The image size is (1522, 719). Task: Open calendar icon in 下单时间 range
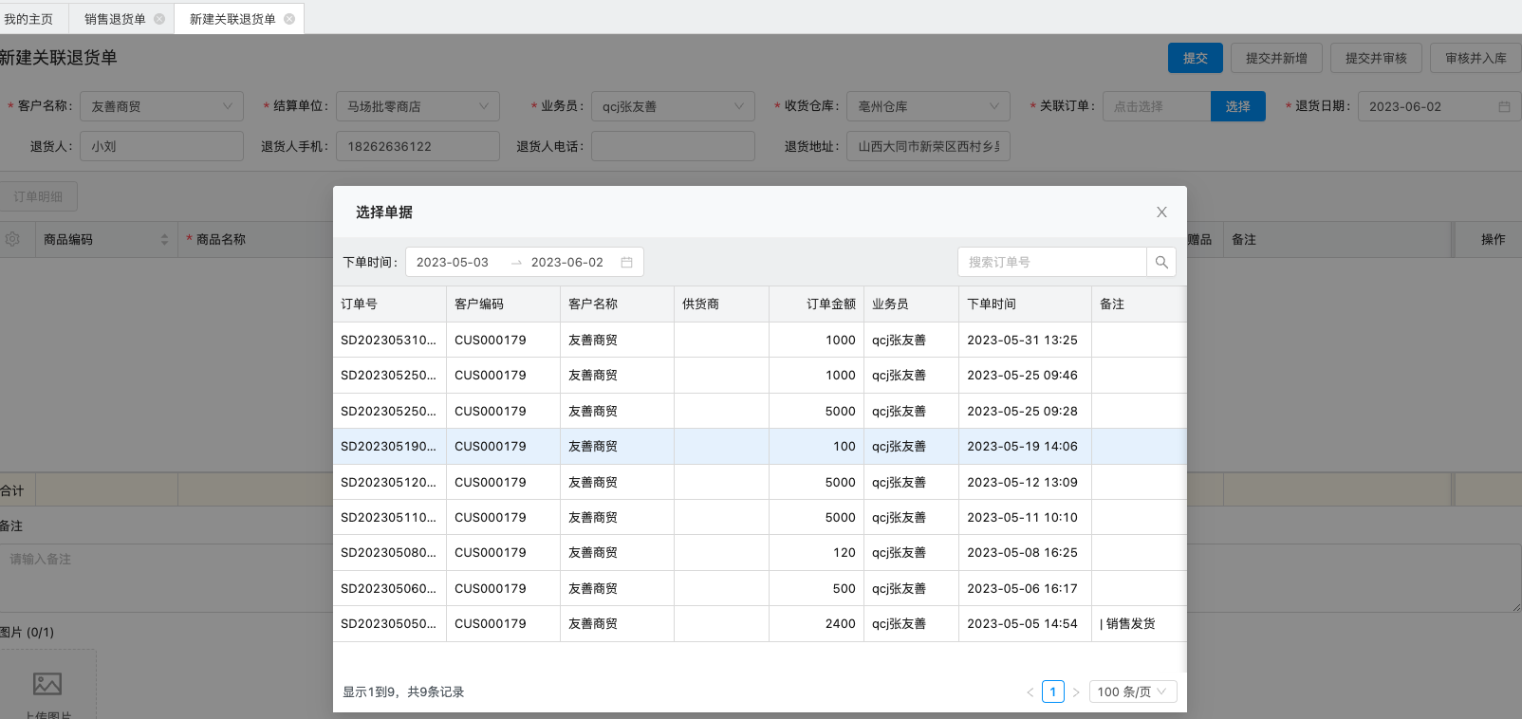(626, 262)
